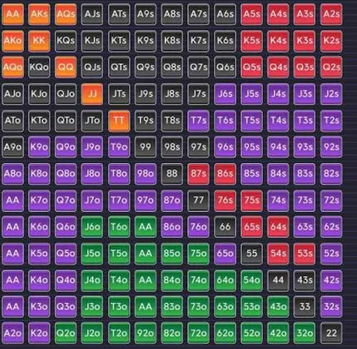Choose the red 65s cell
Viewport: 357px width, 349px height.
pyautogui.click(x=252, y=227)
